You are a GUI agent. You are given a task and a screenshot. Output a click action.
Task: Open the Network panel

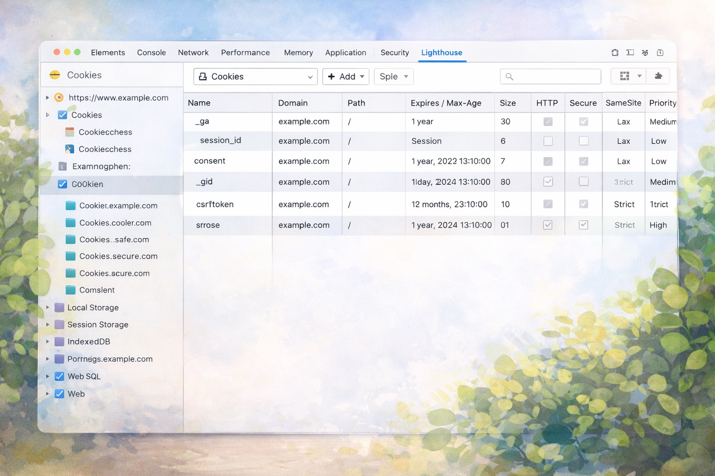click(193, 53)
